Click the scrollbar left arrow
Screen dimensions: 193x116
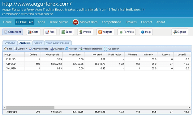coord(4,107)
